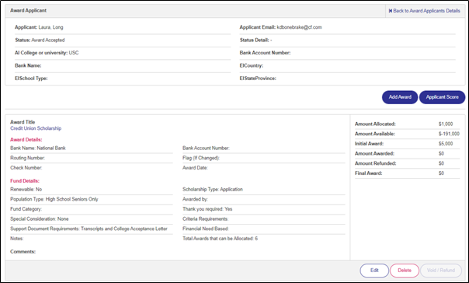Click the Award Applicant panel heading
Image resolution: width=469 pixels, height=283 pixels.
[28, 10]
